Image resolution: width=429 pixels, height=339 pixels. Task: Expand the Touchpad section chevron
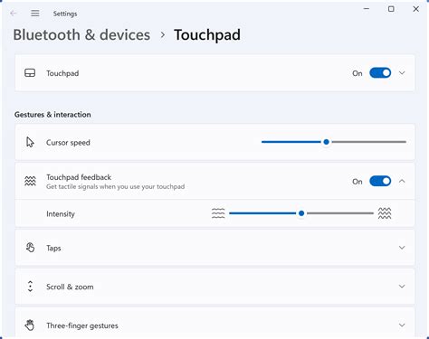click(x=402, y=73)
